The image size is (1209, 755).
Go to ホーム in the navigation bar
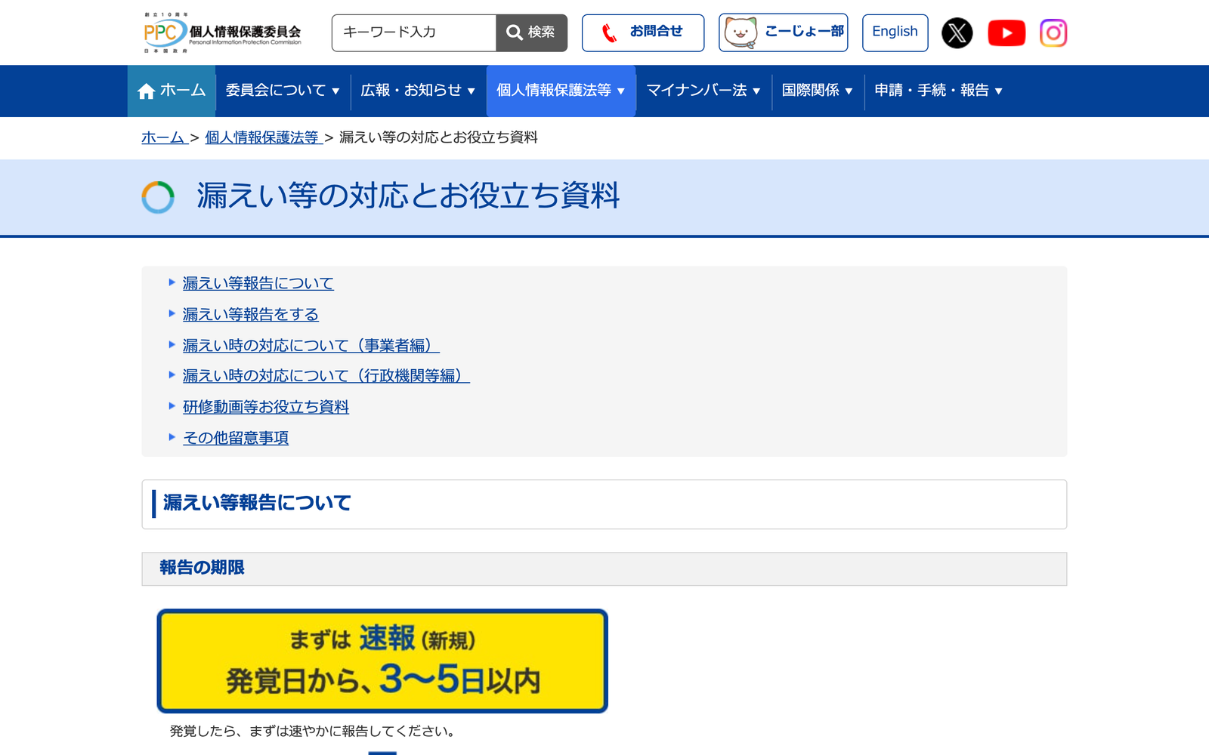pyautogui.click(x=172, y=91)
